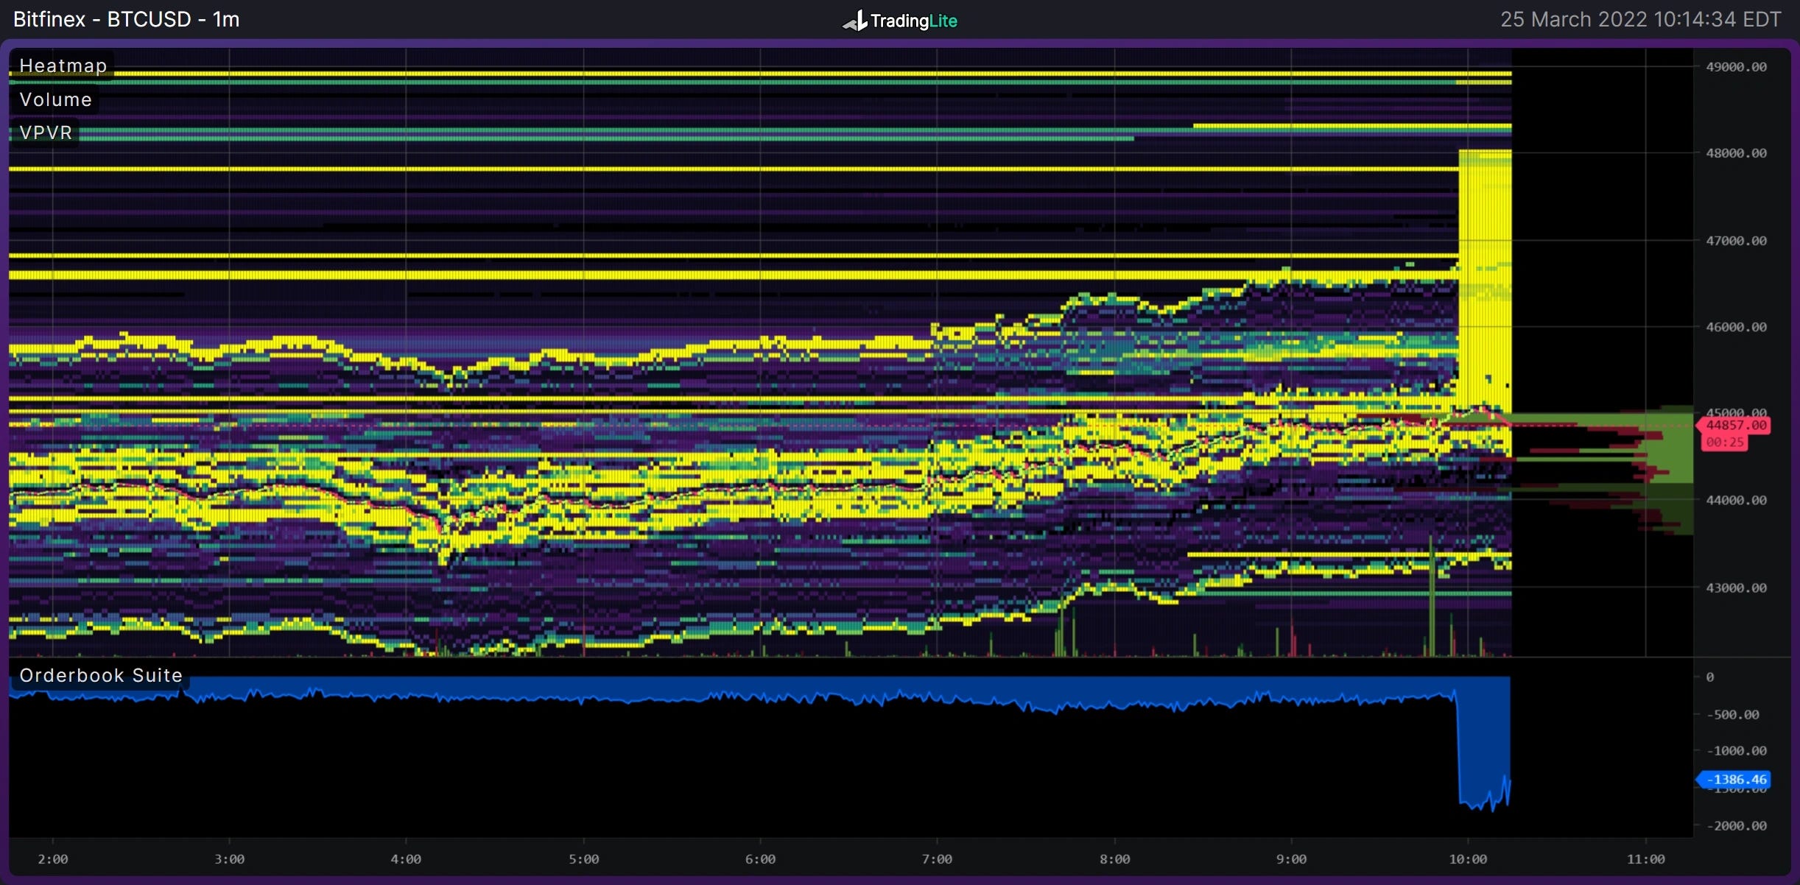Click the -1000.00 orderbook axis label
The width and height of the screenshot is (1800, 885).
tap(1736, 751)
